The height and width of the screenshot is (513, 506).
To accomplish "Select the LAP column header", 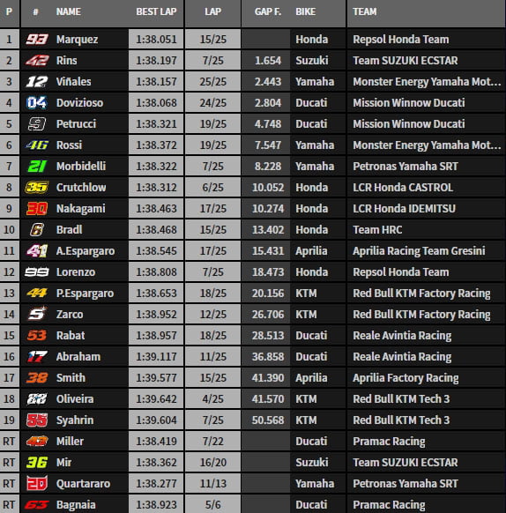I will click(x=212, y=11).
